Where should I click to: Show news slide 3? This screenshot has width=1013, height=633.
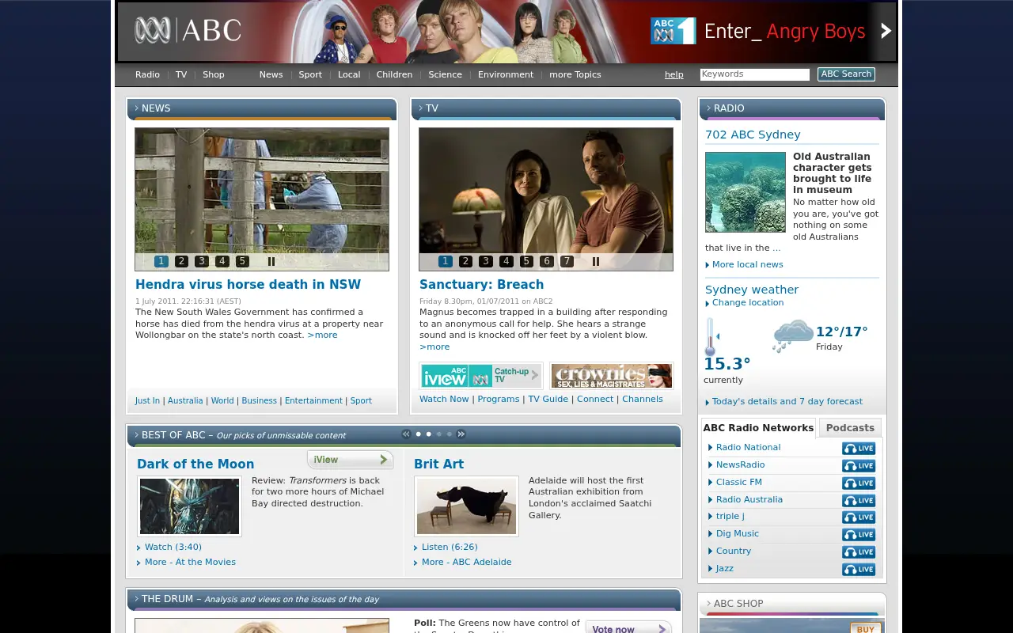(202, 261)
